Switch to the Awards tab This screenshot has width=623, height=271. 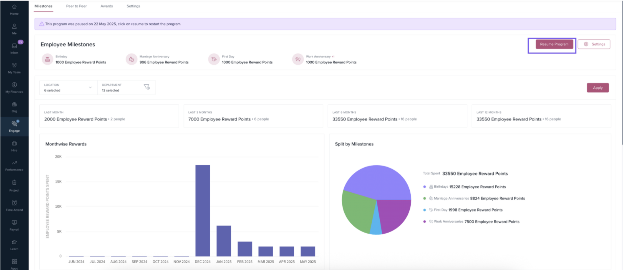coord(107,6)
